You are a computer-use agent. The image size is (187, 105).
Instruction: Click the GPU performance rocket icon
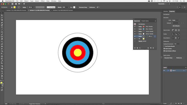pos(24,4)
